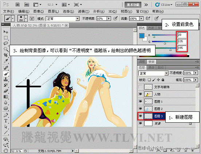Image resolution: width=201 pixels, height=154 pixels.
Task: Open the 帮助(H) menu
Action: pos(158,12)
